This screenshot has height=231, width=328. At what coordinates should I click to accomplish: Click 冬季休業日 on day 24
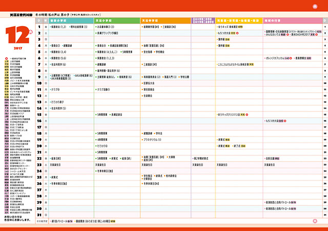[105, 171]
